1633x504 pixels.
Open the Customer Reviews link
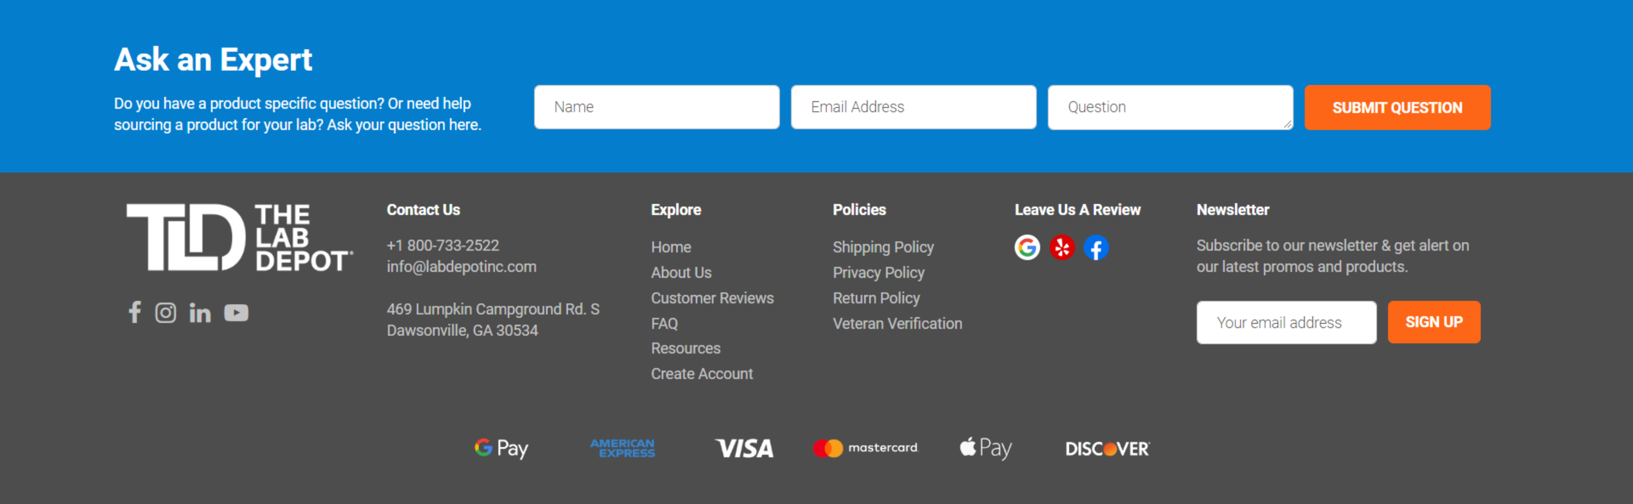point(712,297)
